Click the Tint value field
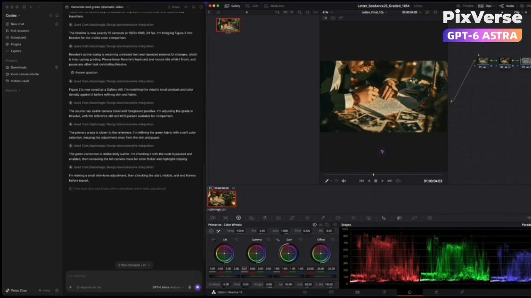Image resolution: width=531 pixels, height=298 pixels. click(262, 231)
